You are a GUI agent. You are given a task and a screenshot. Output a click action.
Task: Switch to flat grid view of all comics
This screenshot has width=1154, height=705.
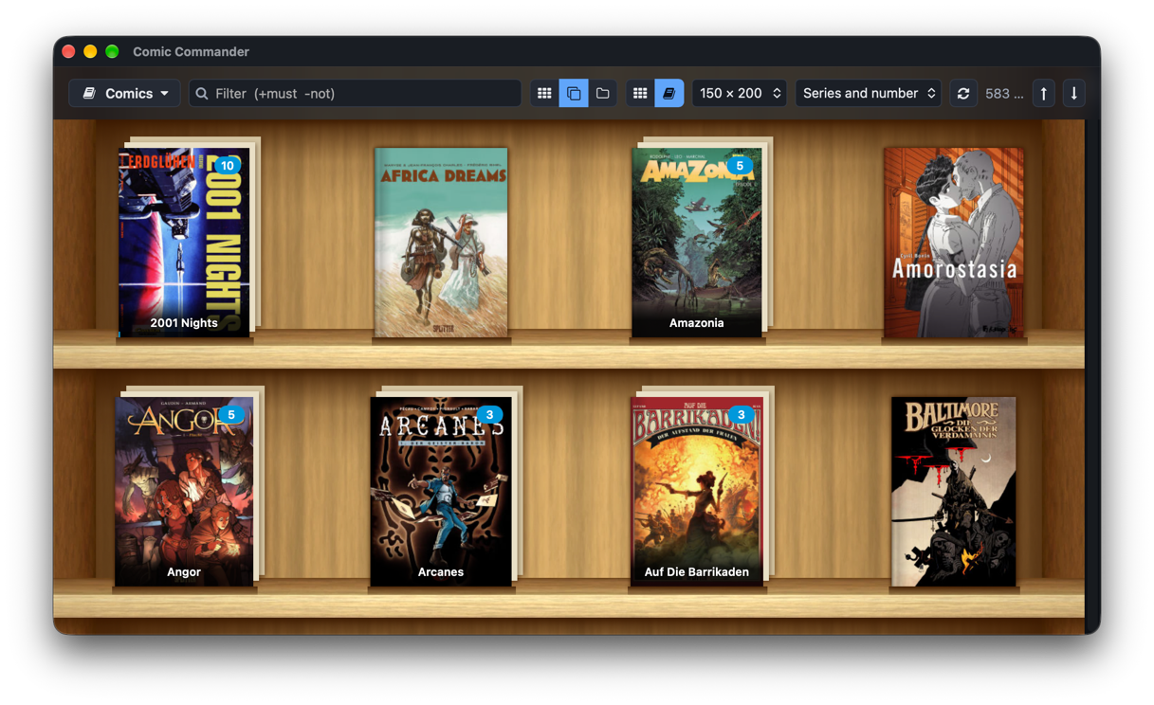[544, 93]
